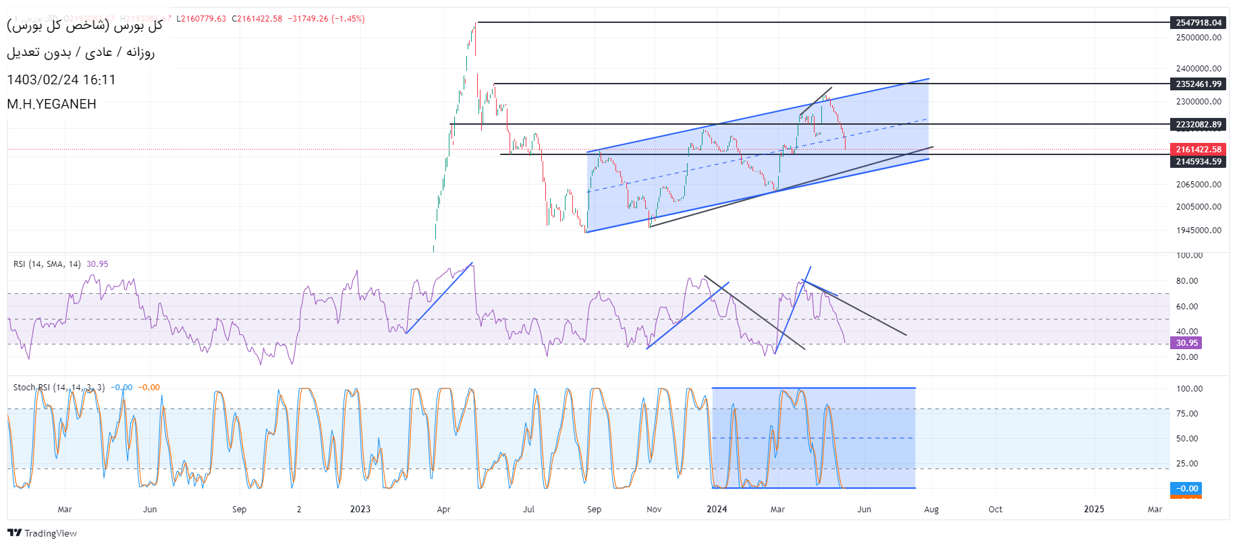
Task: Click the blue Stoch RSI value tag
Action: click(1186, 488)
